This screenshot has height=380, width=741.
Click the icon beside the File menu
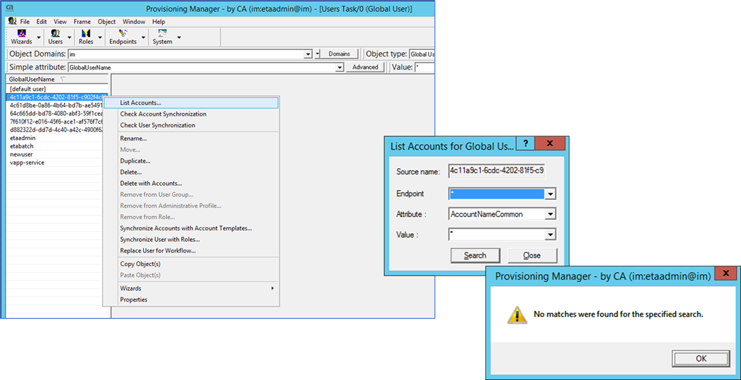pos(13,21)
